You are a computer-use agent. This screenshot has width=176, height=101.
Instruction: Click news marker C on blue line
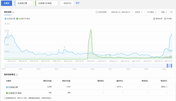[x=64, y=47]
